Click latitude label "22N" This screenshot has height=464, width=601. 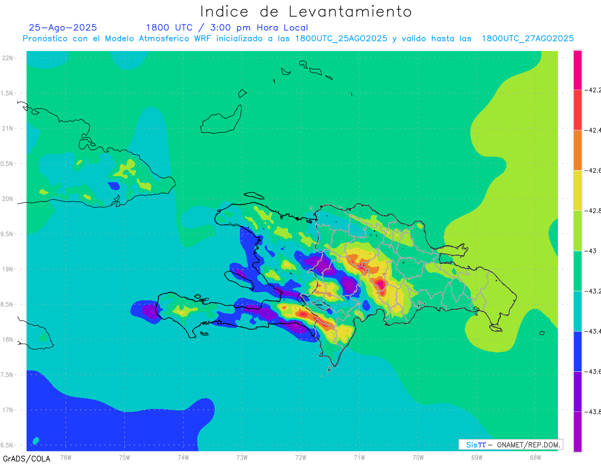pos(7,58)
